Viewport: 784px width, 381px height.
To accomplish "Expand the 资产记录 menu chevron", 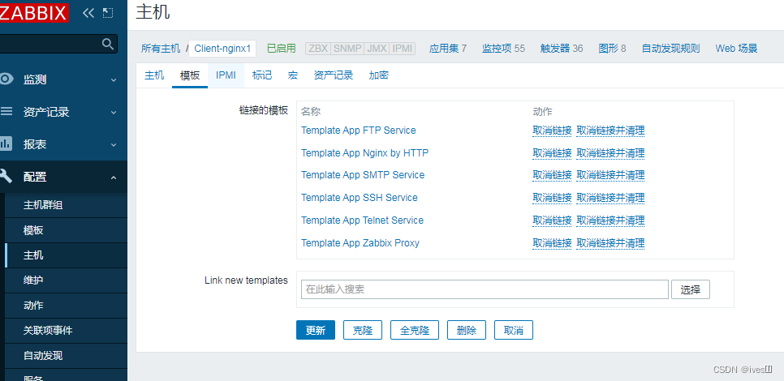I will (114, 113).
